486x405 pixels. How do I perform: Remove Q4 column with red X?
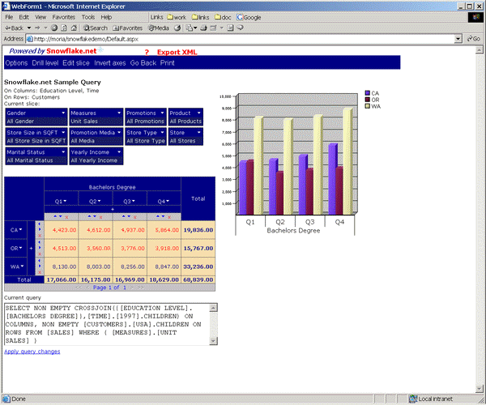pos(169,217)
